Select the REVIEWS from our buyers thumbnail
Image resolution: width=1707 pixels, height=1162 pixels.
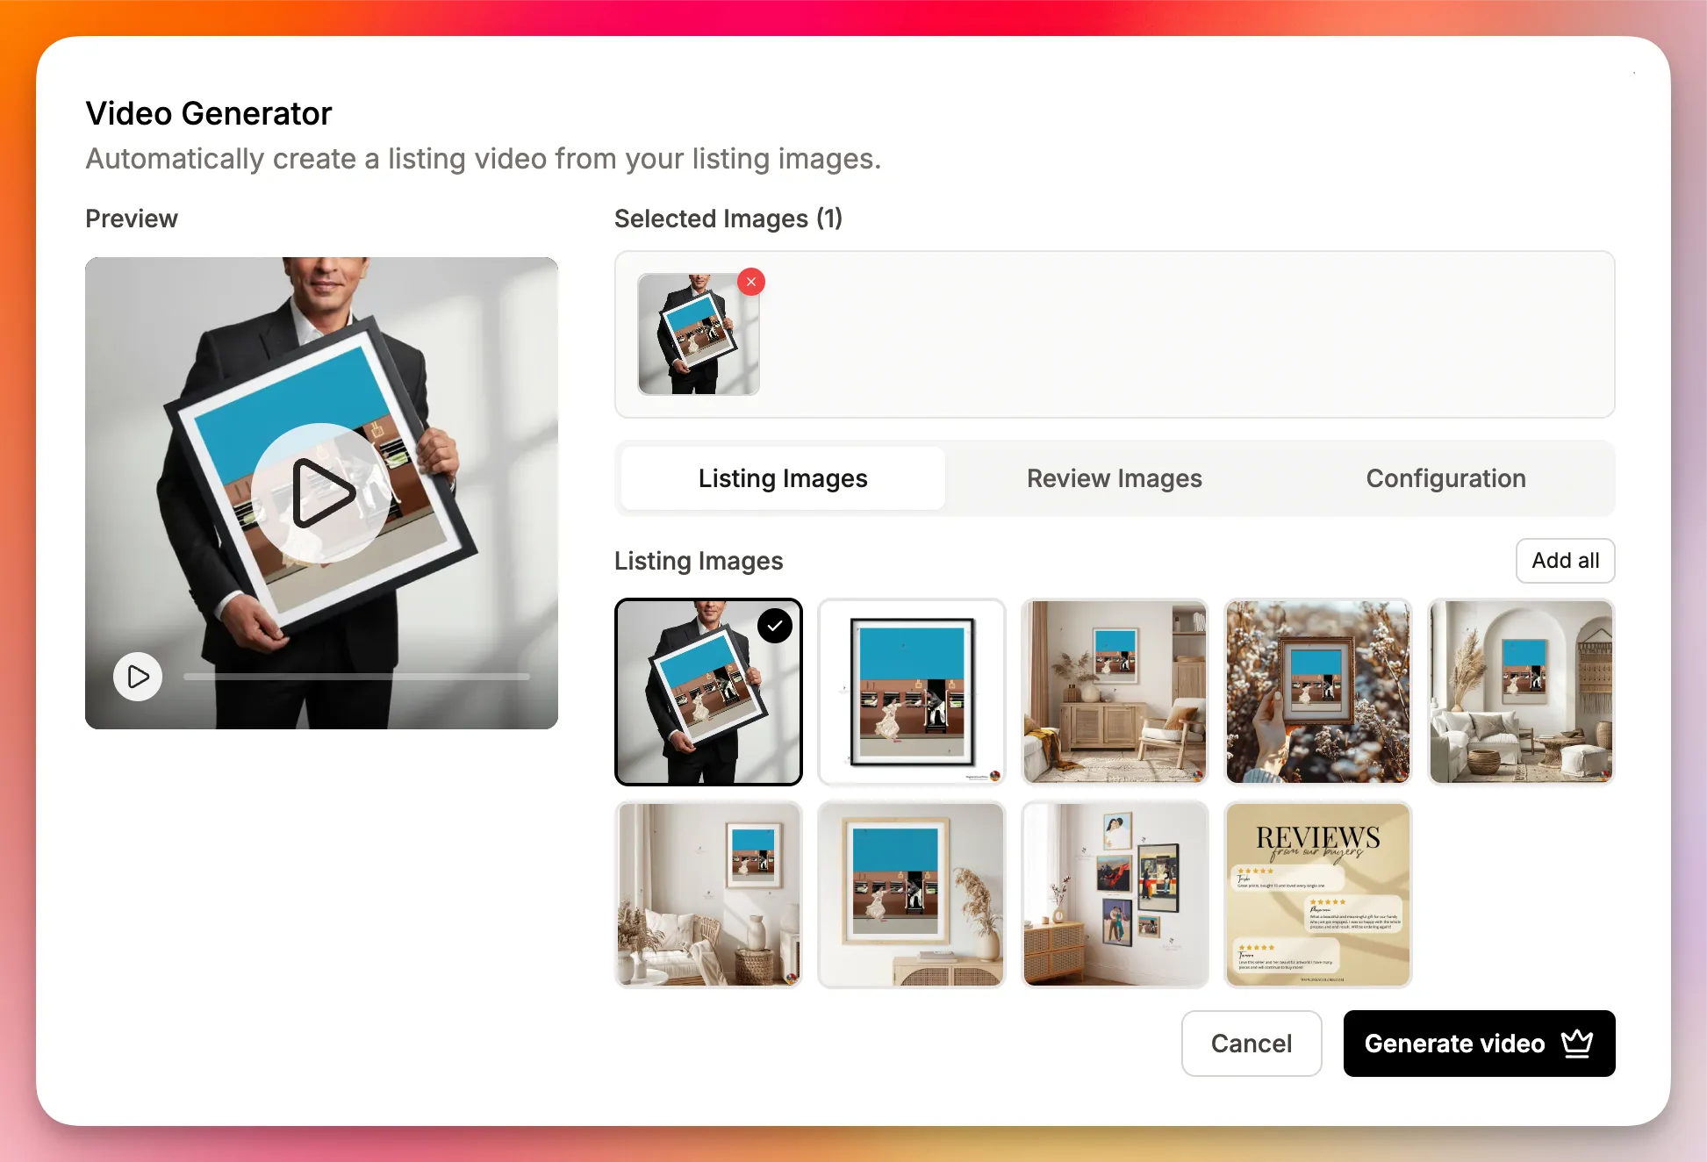click(x=1317, y=895)
